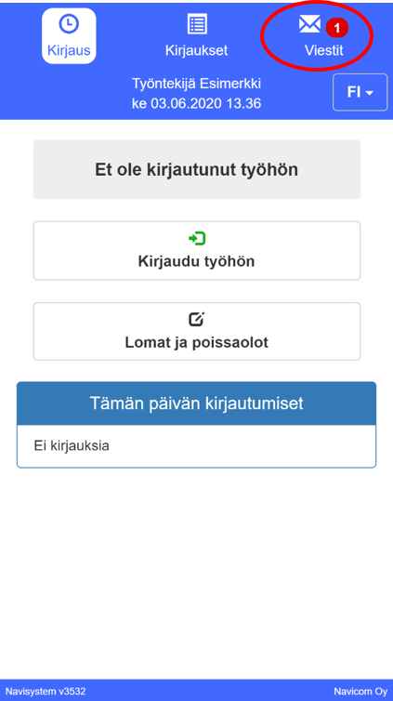Viewport: 393px width, 701px height.
Task: Click Navicom Oy footer link
Action: coord(360,691)
